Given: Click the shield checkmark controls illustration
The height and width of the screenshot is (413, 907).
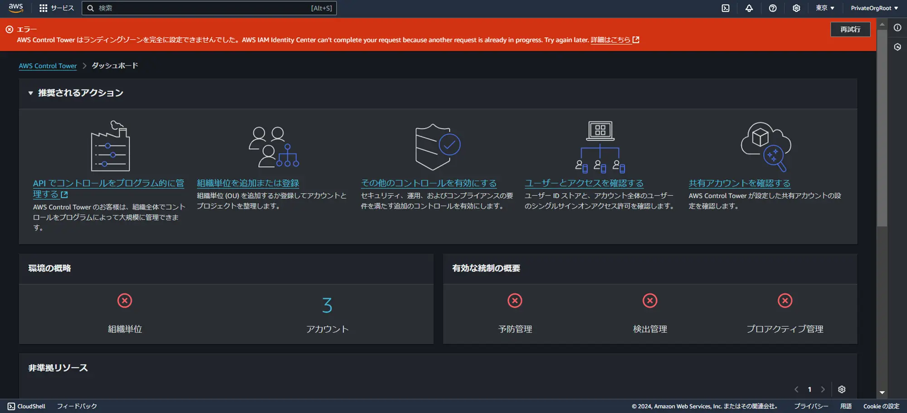Looking at the screenshot, I should coord(438,147).
